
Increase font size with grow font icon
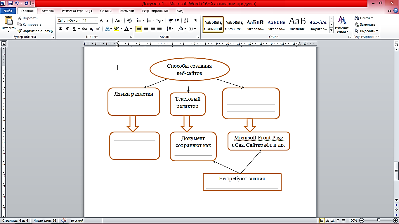pyautogui.click(x=101, y=20)
